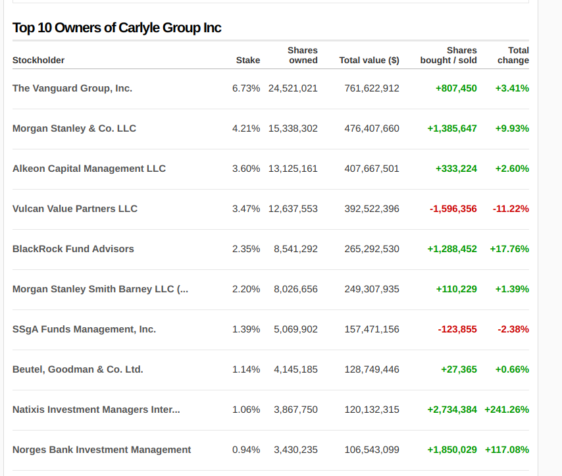Viewport: 562px width, 476px height.
Task: Select the 4.21% stake cell
Action: 246,128
